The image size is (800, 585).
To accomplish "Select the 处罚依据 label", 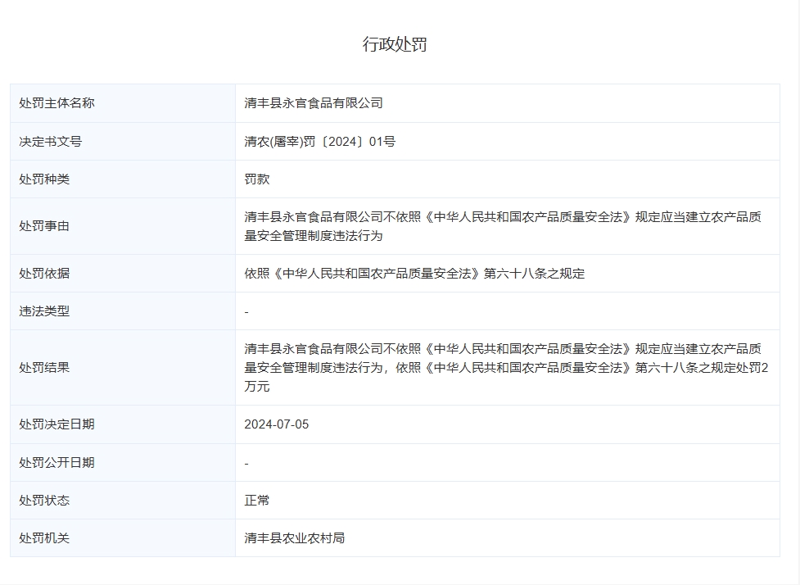I will (44, 274).
